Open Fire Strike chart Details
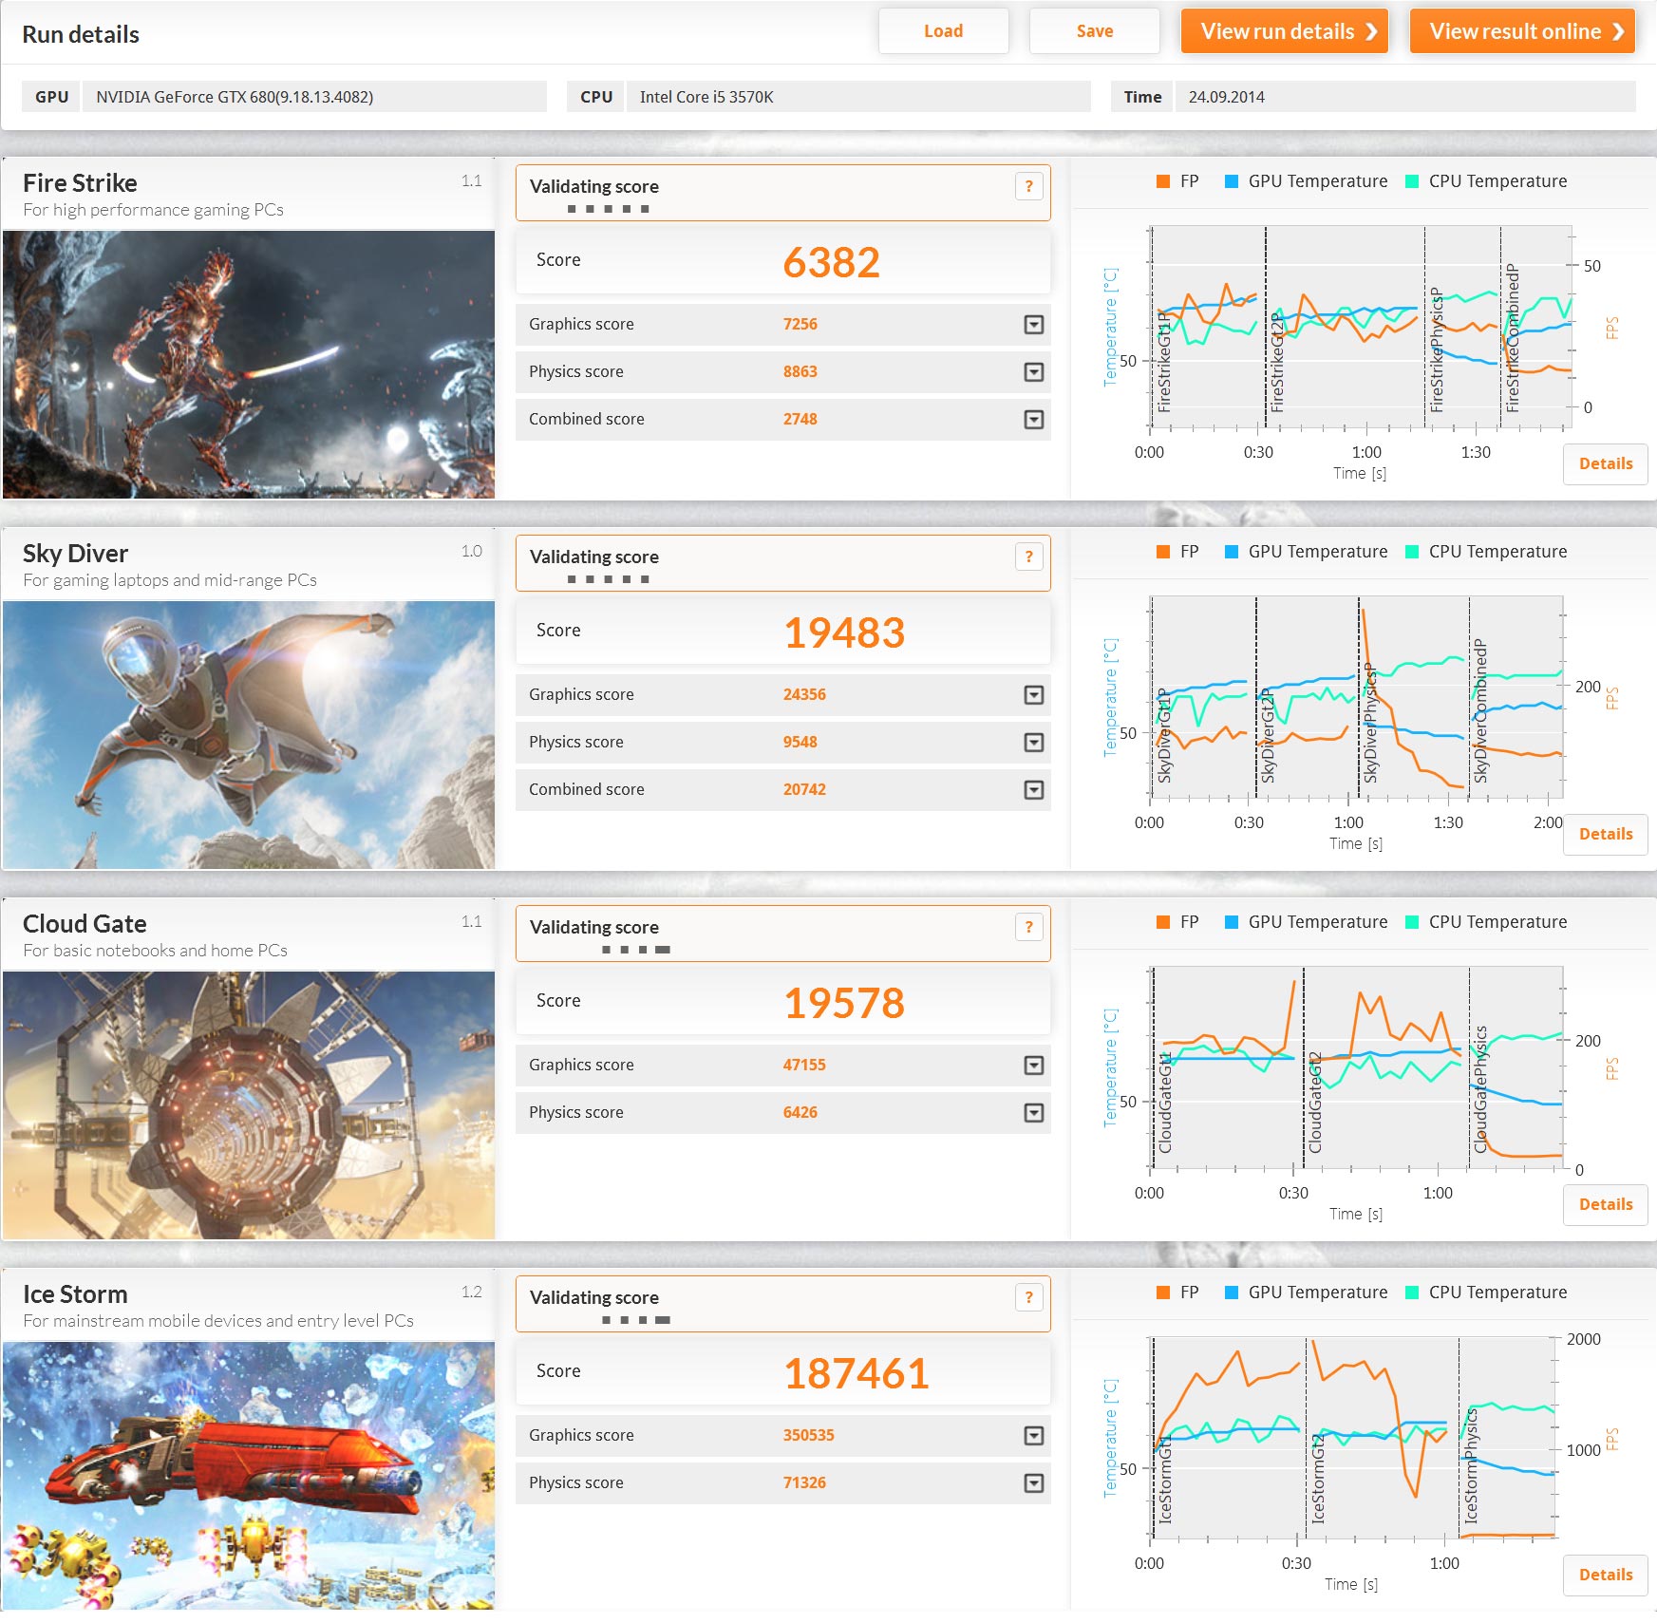Viewport: 1657px width, 1623px height. point(1605,464)
